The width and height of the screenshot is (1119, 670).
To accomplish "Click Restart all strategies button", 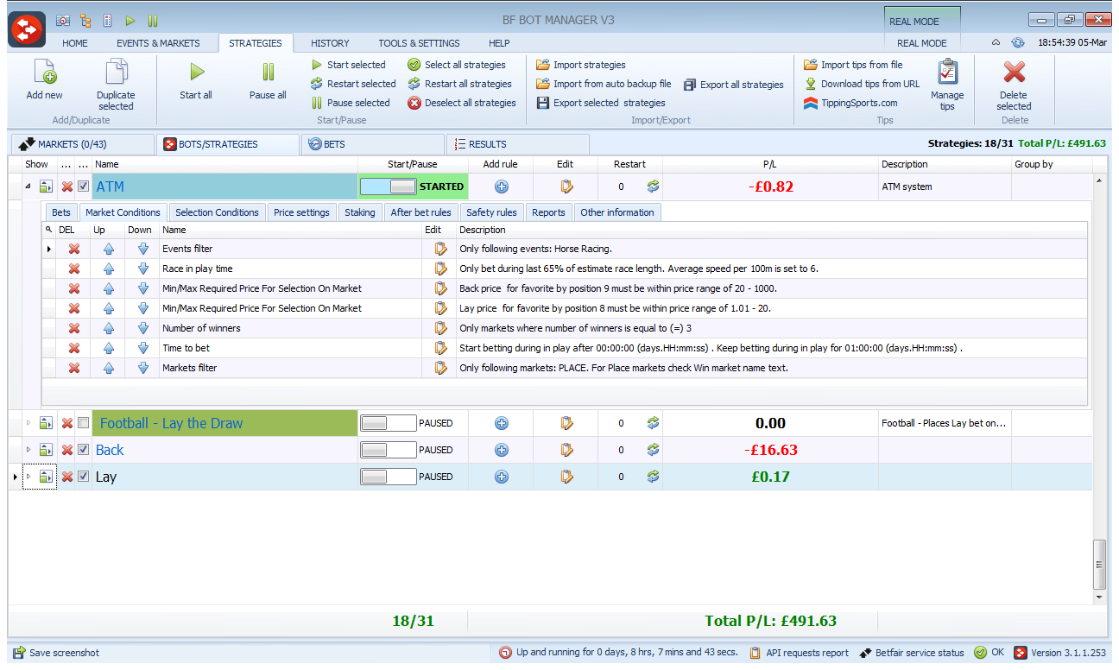I will coord(460,84).
